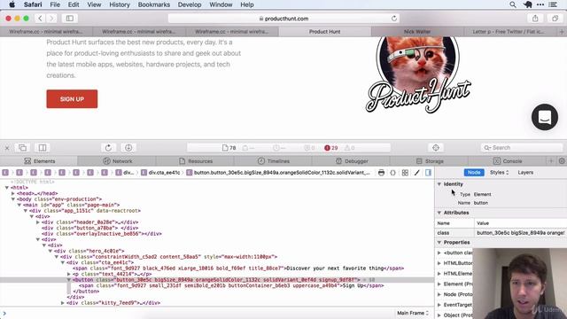This screenshot has height=319, width=567.
Task: Toggle the layout borders grid icon
Action: tap(405, 173)
